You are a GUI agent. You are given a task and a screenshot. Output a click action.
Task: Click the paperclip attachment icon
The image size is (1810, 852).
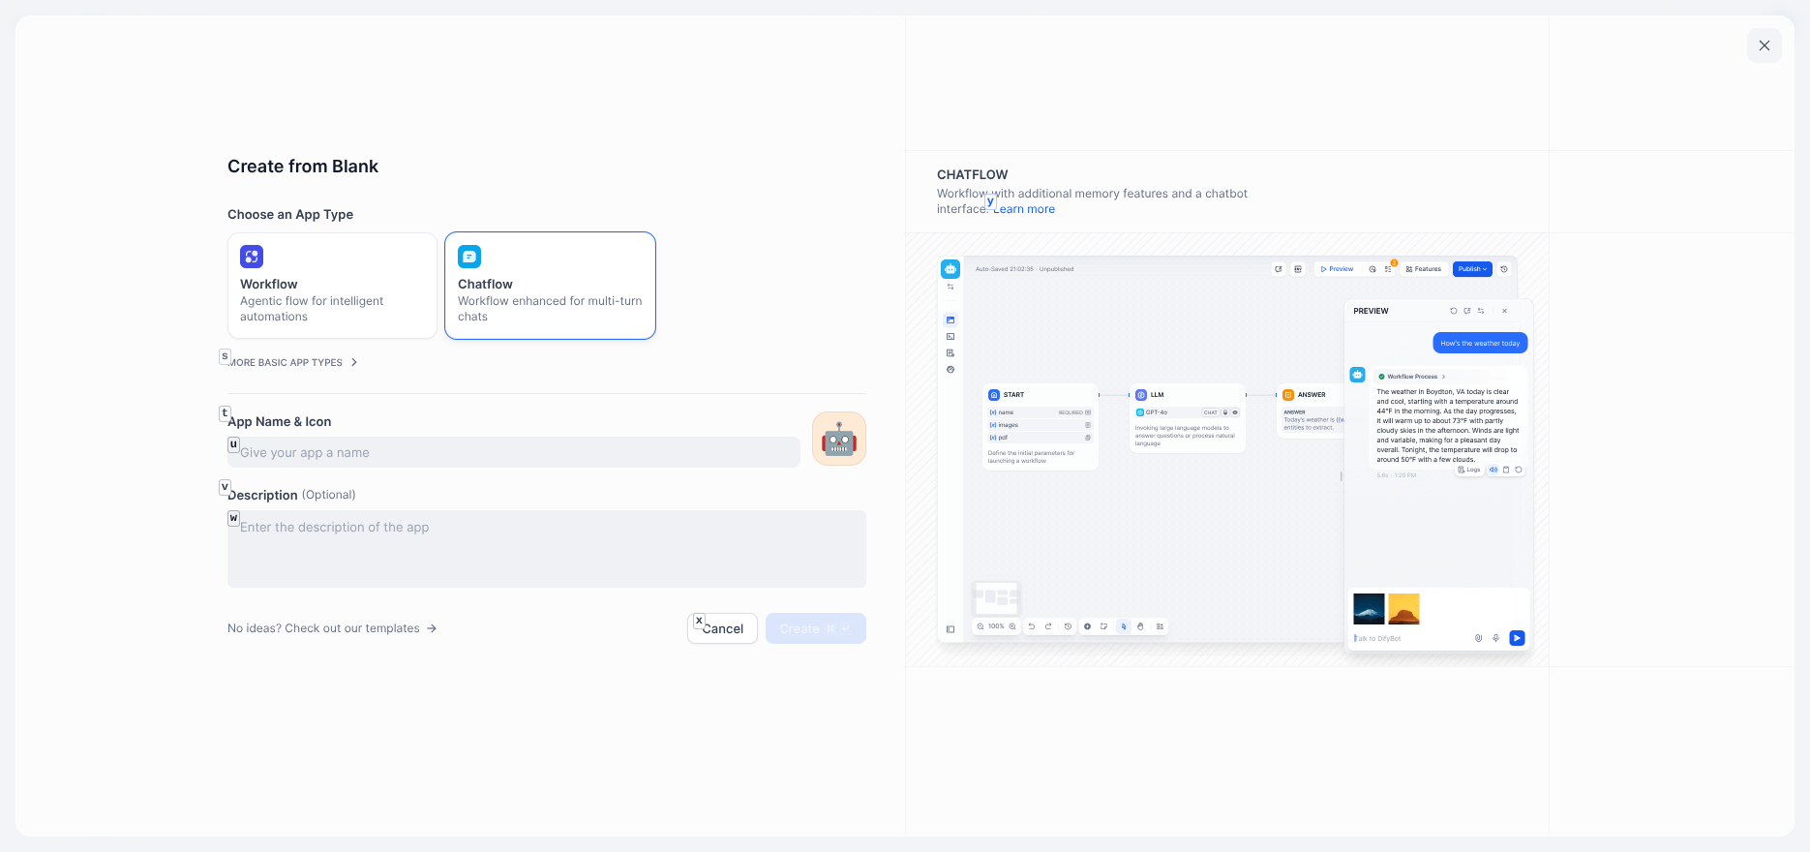(x=1478, y=638)
